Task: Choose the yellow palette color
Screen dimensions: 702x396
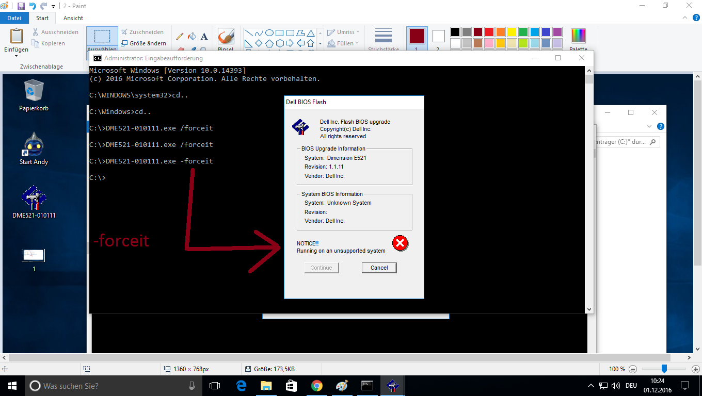Action: click(x=512, y=32)
